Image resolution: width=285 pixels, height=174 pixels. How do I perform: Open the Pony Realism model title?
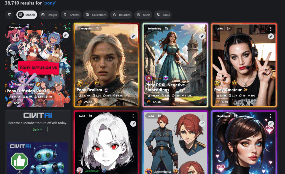coord(89,90)
